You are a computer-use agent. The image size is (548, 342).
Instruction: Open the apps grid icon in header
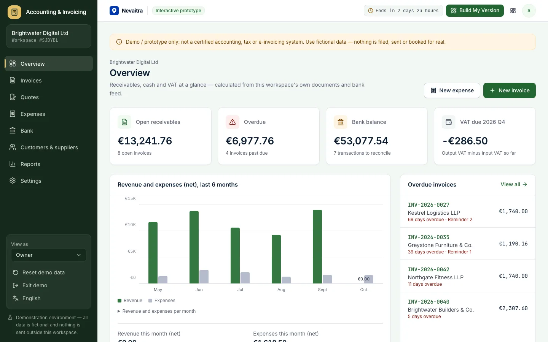(x=513, y=11)
